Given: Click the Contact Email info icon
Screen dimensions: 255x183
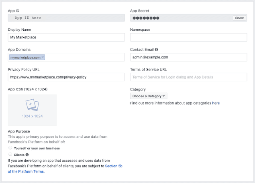Looking at the screenshot, I should pos(157,50).
